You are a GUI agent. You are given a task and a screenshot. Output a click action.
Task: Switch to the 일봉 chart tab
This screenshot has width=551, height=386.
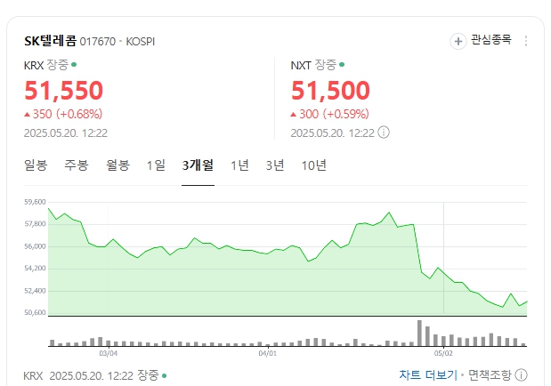click(x=36, y=165)
